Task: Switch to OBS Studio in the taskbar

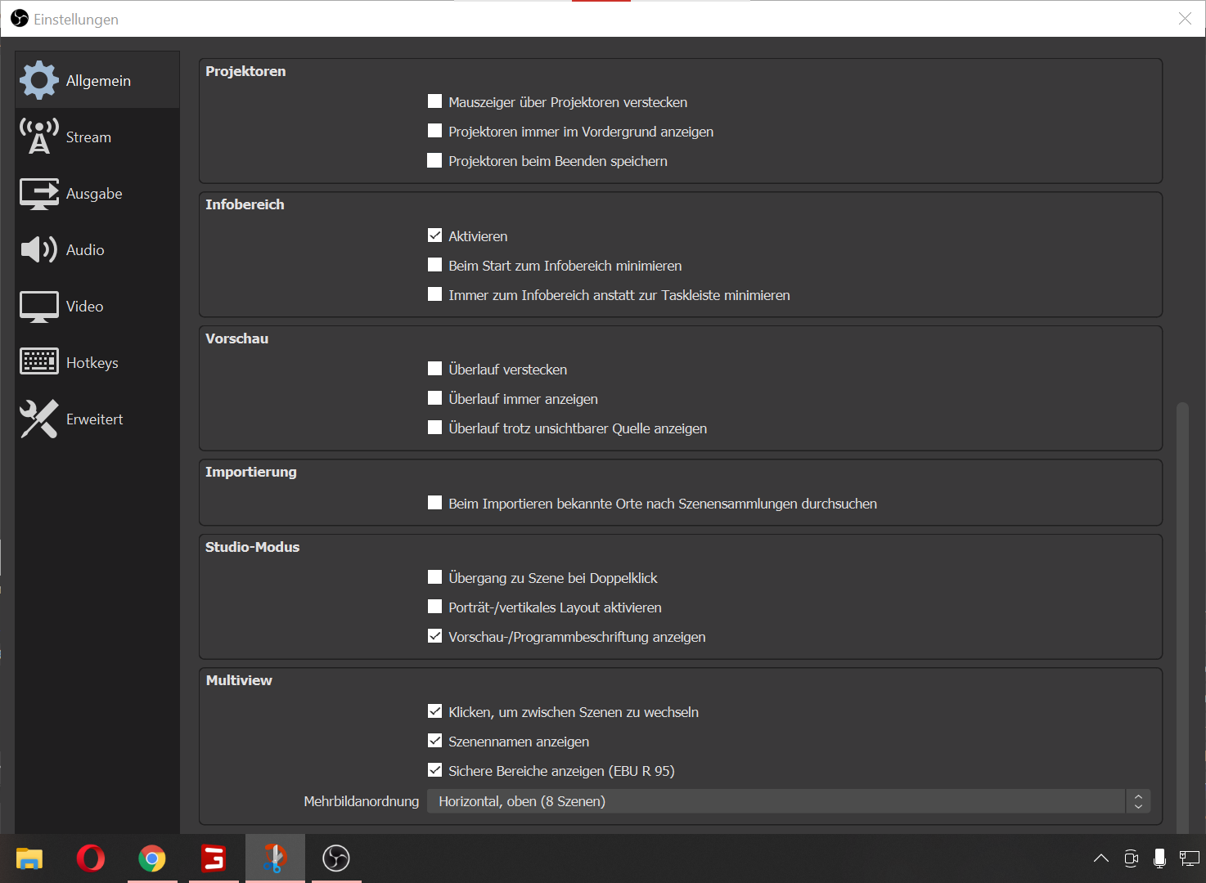Action: pos(335,858)
